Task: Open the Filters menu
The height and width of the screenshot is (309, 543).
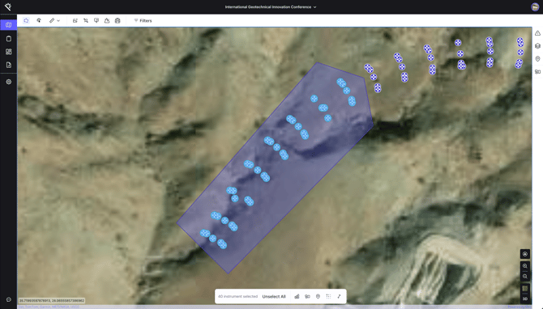Action: [x=143, y=21]
